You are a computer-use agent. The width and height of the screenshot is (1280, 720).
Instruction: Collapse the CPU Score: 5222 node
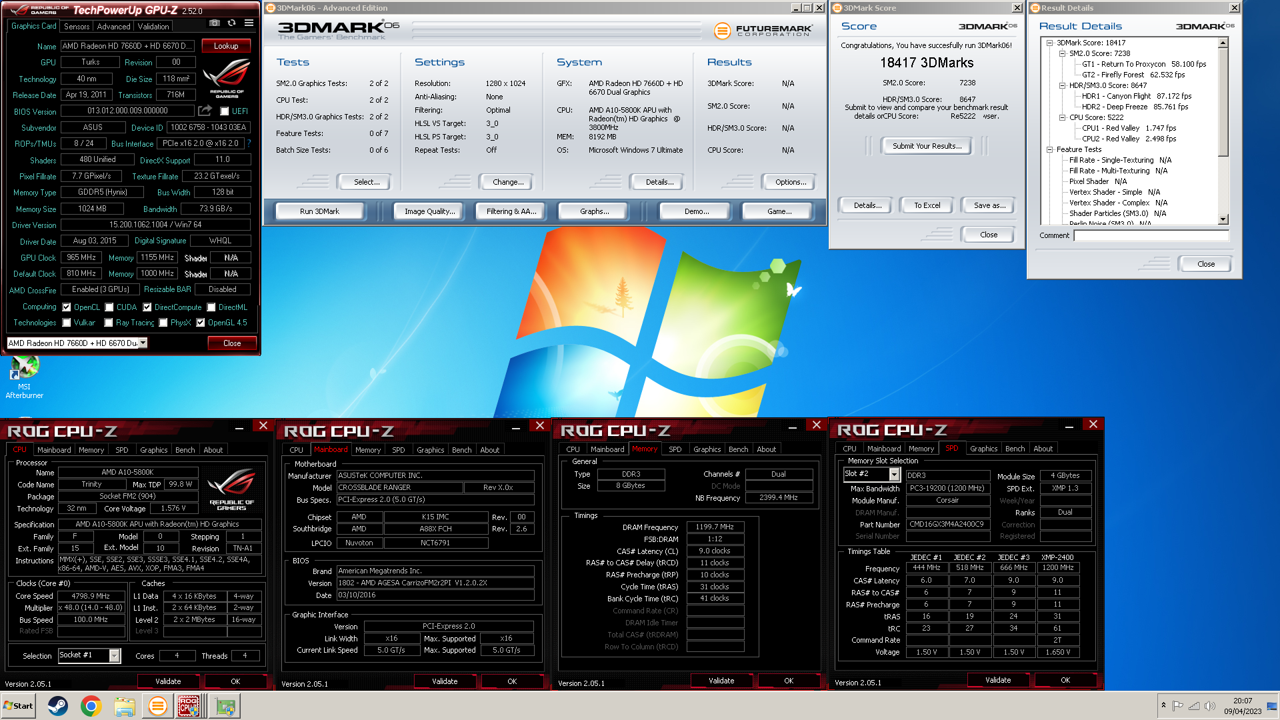[x=1063, y=117]
